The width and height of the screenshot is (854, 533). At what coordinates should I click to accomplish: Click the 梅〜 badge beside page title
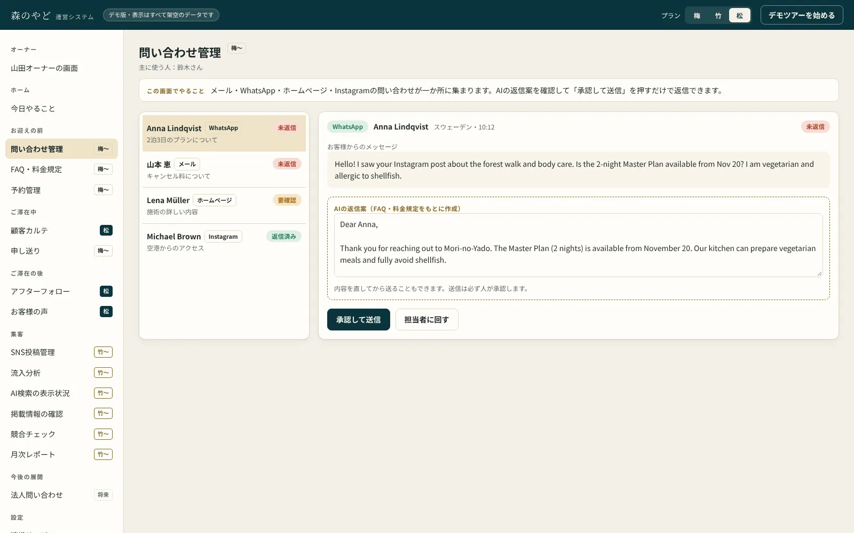[x=236, y=49]
